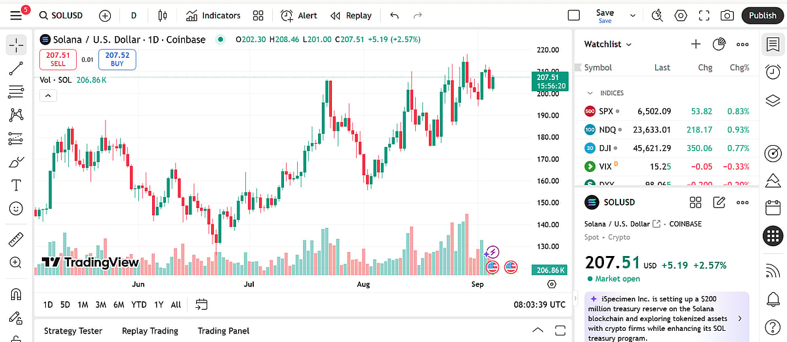The height and width of the screenshot is (342, 787).
Task: Select the SPX watchlist row
Action: coord(666,112)
